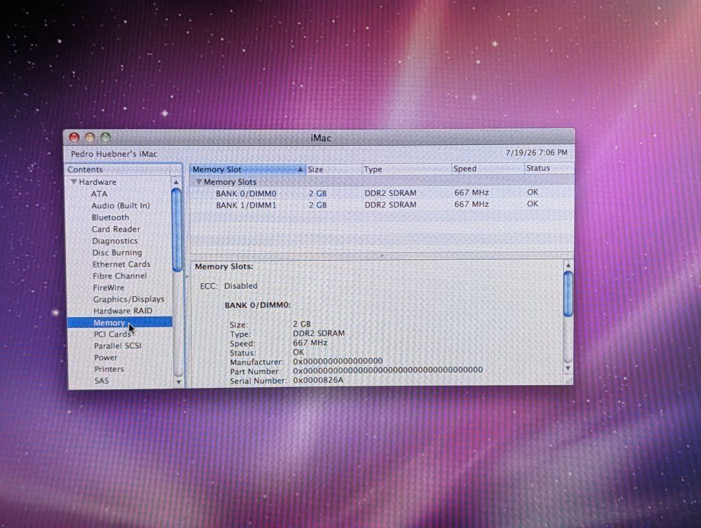Open the Ethernet Cards section

[121, 264]
